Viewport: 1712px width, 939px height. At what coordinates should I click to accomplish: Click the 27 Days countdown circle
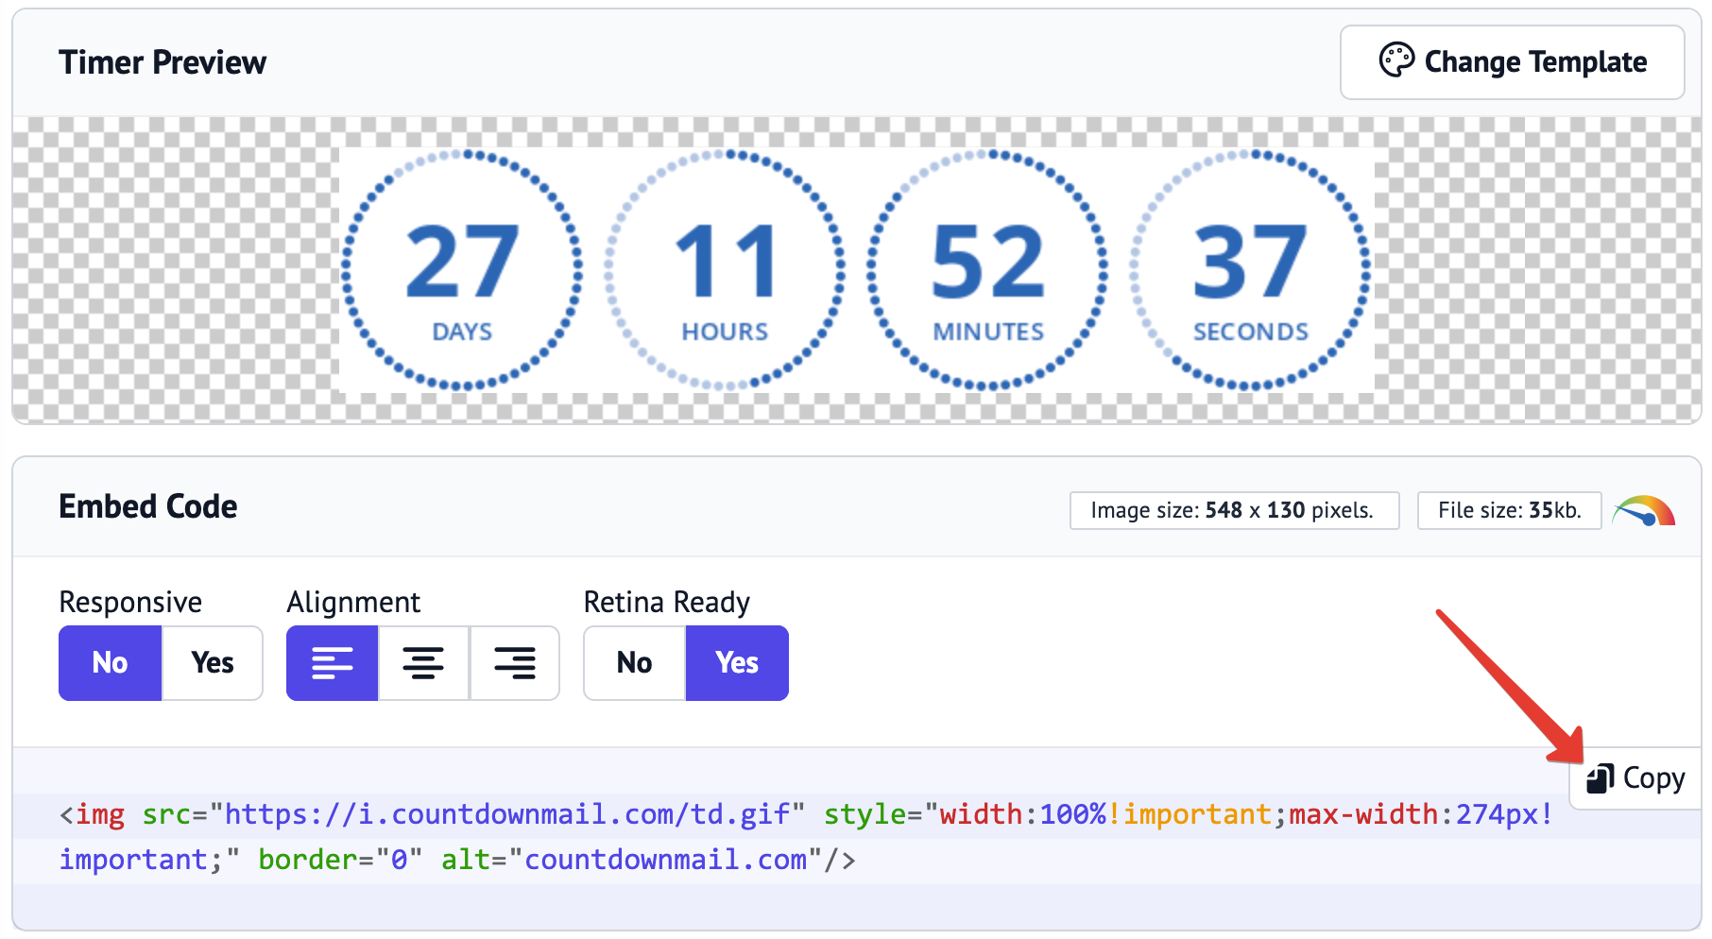coord(462,269)
